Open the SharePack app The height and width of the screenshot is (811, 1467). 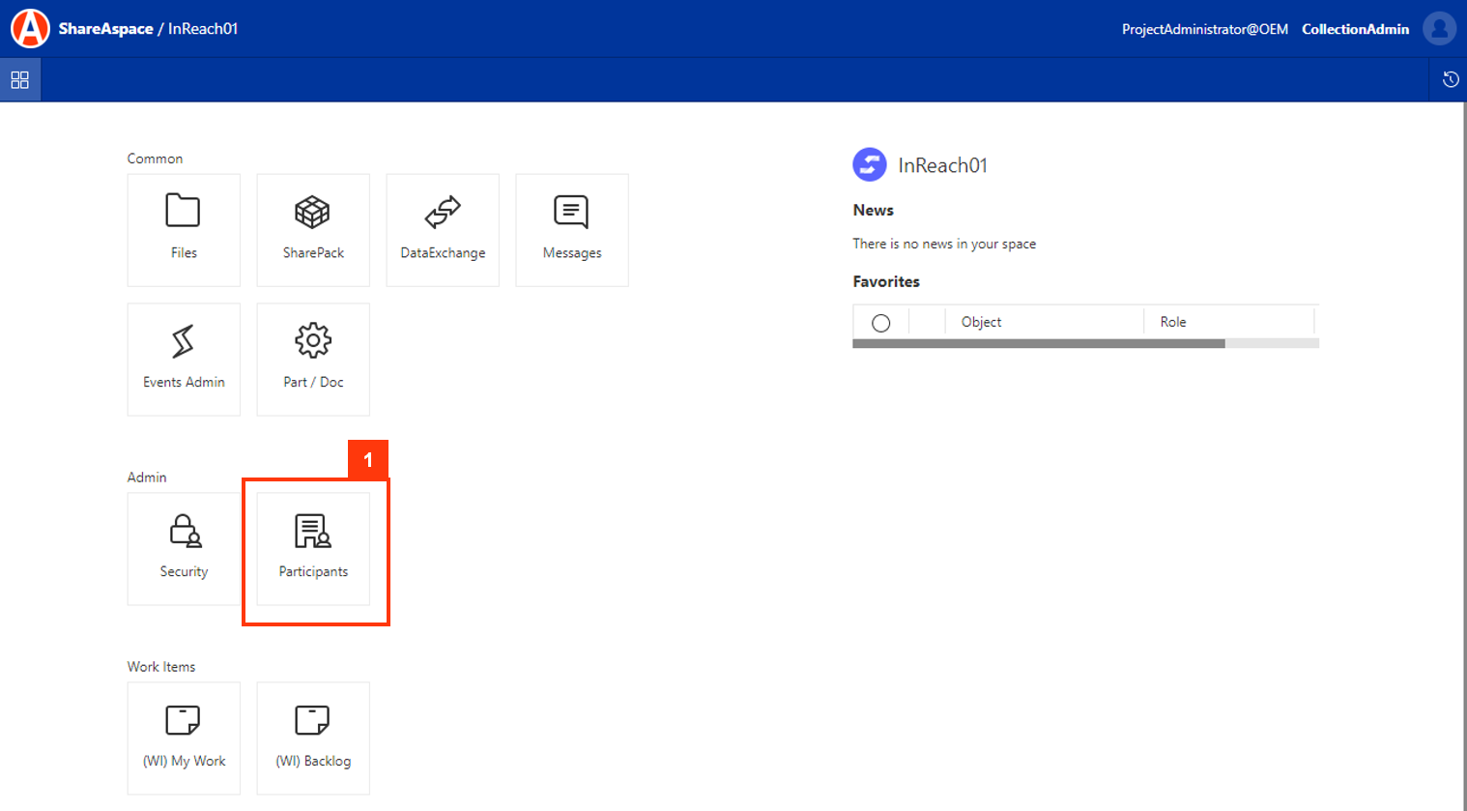click(x=312, y=229)
